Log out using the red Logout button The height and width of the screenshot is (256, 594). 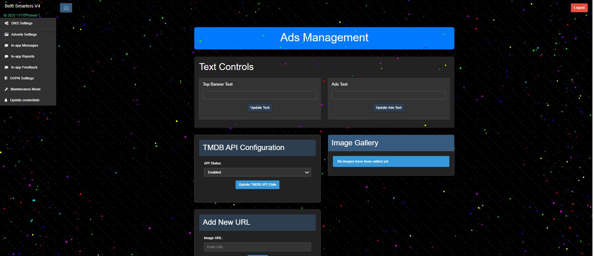click(579, 8)
